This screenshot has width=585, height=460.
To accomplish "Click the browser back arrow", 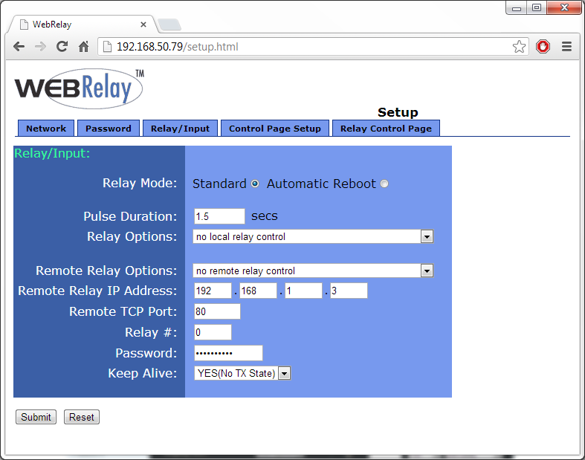I will coord(19,46).
